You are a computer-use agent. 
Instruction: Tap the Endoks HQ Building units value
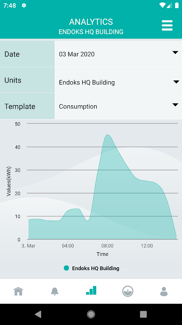[x=87, y=82]
